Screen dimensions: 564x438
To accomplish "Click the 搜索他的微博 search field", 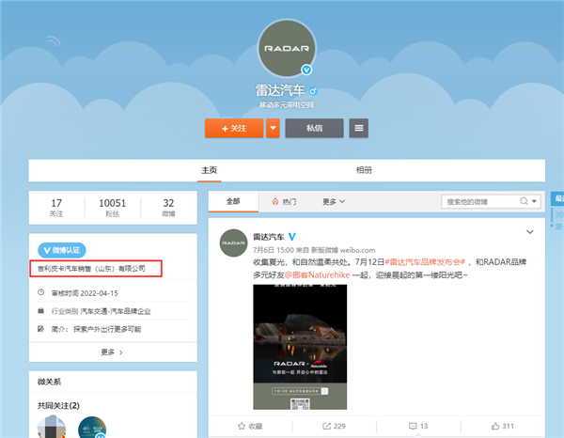I will (480, 202).
